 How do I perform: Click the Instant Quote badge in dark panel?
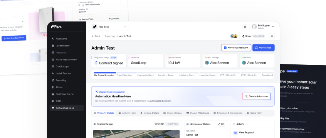point(292,71)
